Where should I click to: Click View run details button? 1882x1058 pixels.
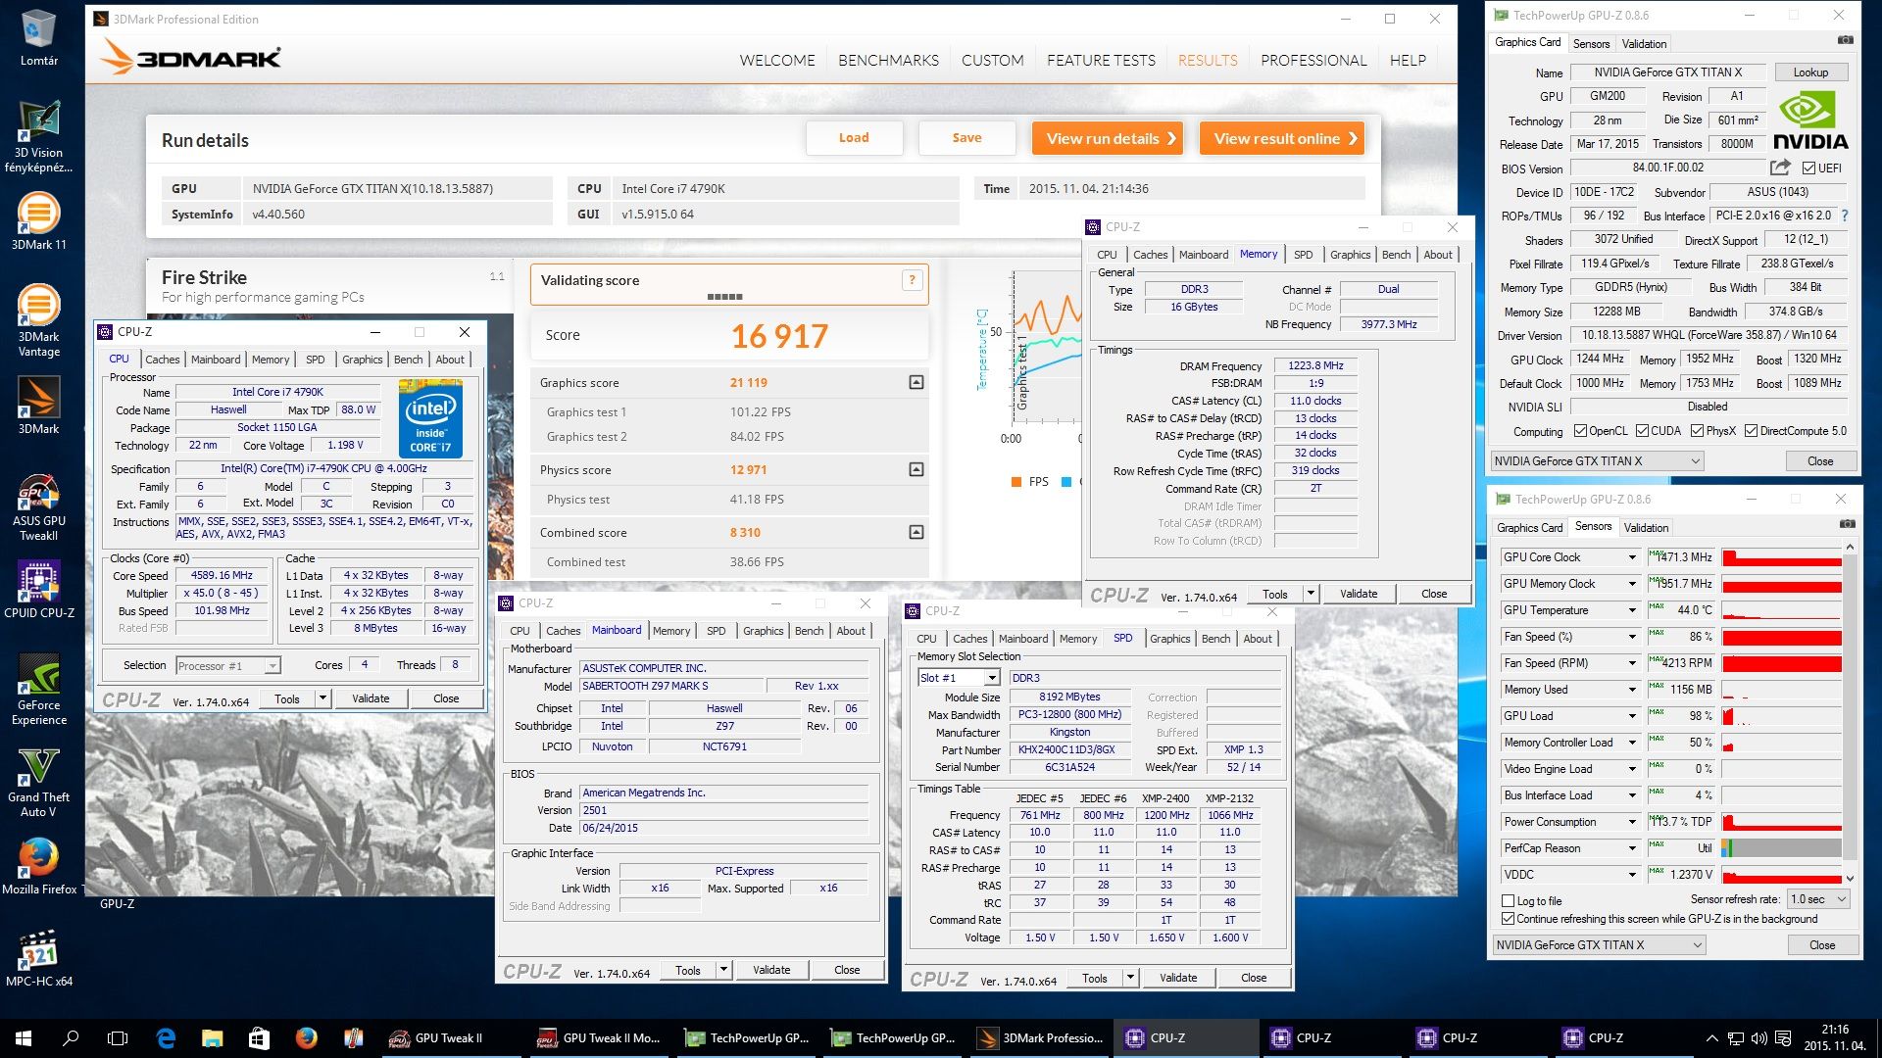(x=1108, y=138)
